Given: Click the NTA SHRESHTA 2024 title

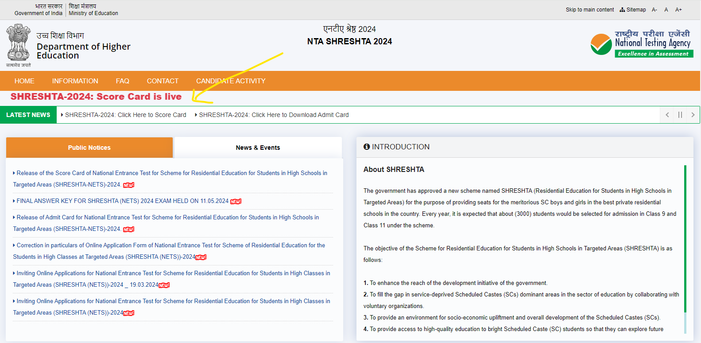Looking at the screenshot, I should tap(350, 41).
